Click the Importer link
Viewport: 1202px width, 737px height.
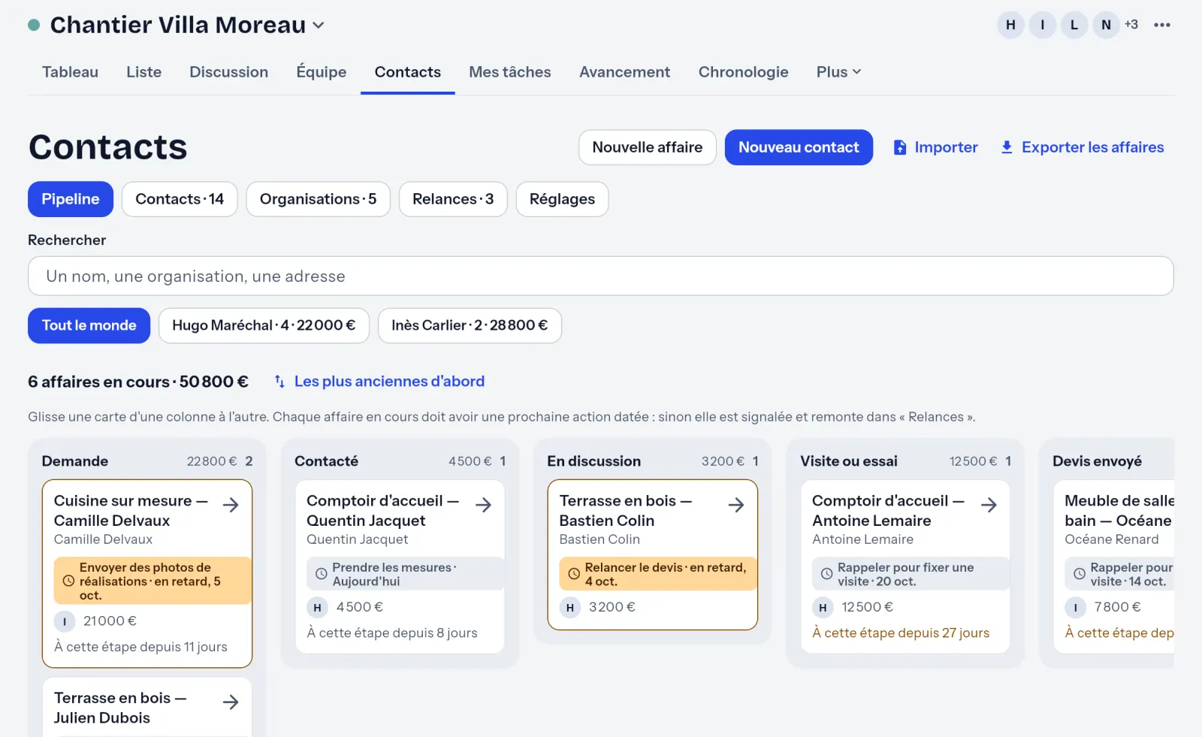point(935,147)
